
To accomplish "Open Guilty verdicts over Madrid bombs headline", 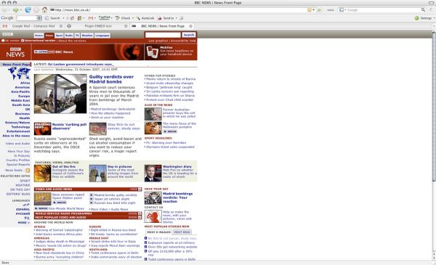I will tap(111, 79).
